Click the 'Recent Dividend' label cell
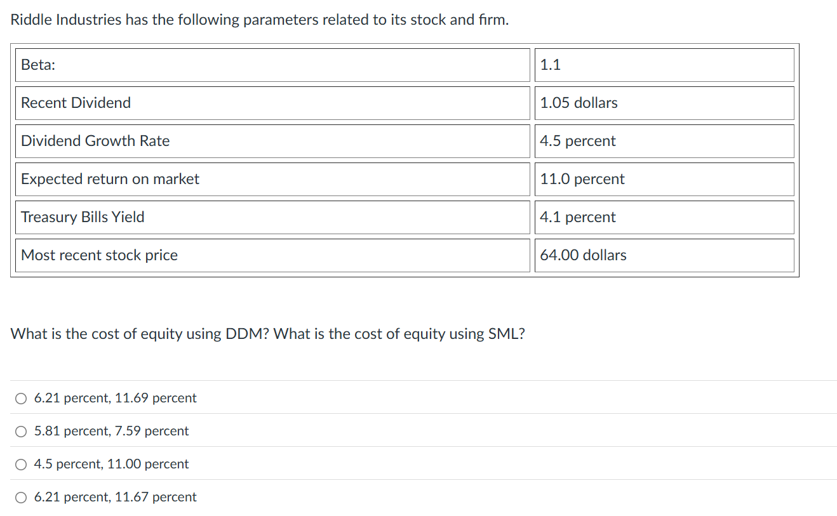Viewport: 837px width, 516px height. coord(272,103)
